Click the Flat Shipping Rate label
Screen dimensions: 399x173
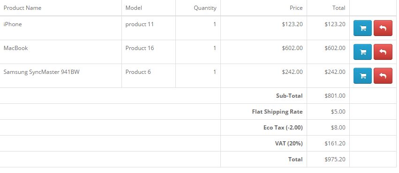pyautogui.click(x=278, y=112)
